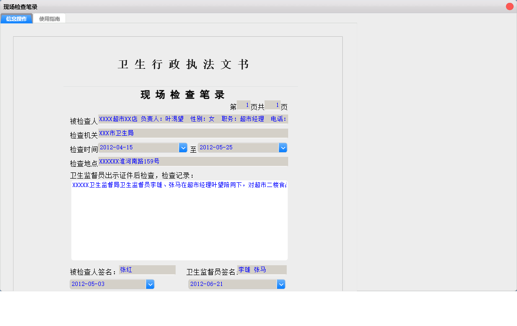Close the 现场检查笔录 window

[509, 7]
